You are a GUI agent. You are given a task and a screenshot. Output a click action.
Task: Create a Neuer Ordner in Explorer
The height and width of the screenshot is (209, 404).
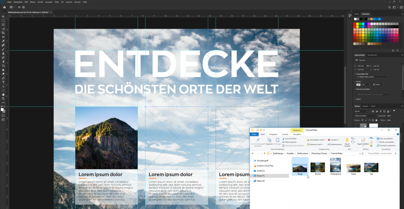347,141
